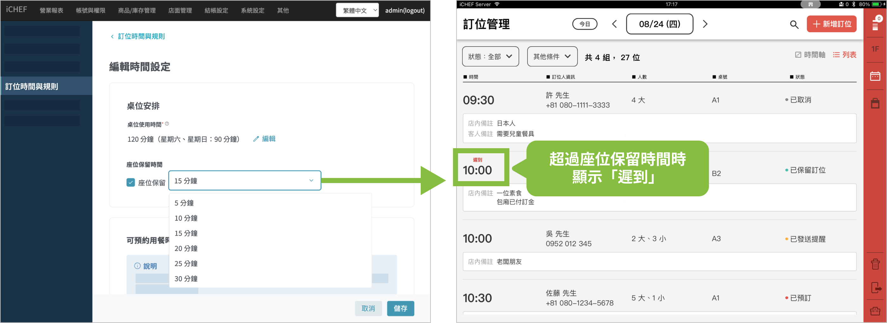Switch to 時間軸 timeline view
This screenshot has height=323, width=887.
coord(810,55)
